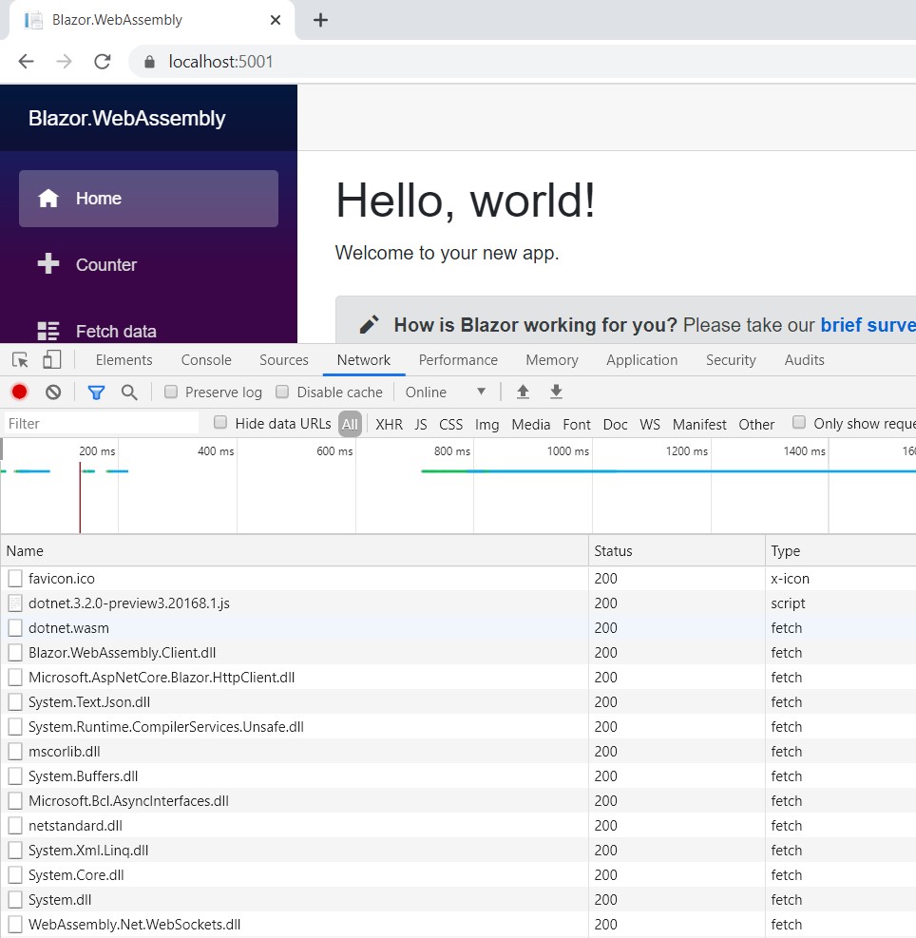916x938 pixels.
Task: Click the browser forward arrow
Action: [x=64, y=61]
